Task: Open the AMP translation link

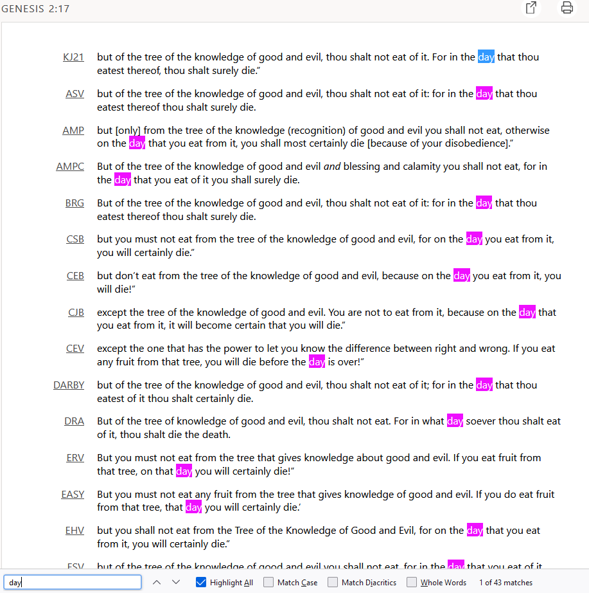Action: click(73, 131)
